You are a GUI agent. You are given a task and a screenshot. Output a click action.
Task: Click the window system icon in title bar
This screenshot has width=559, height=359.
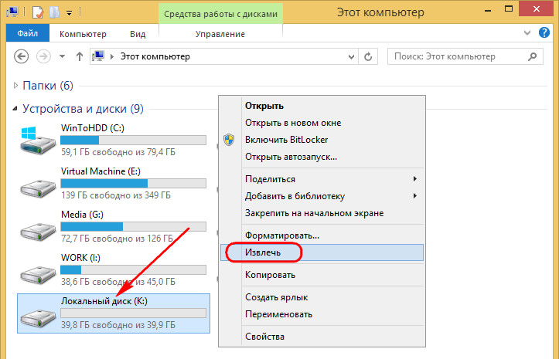12,12
